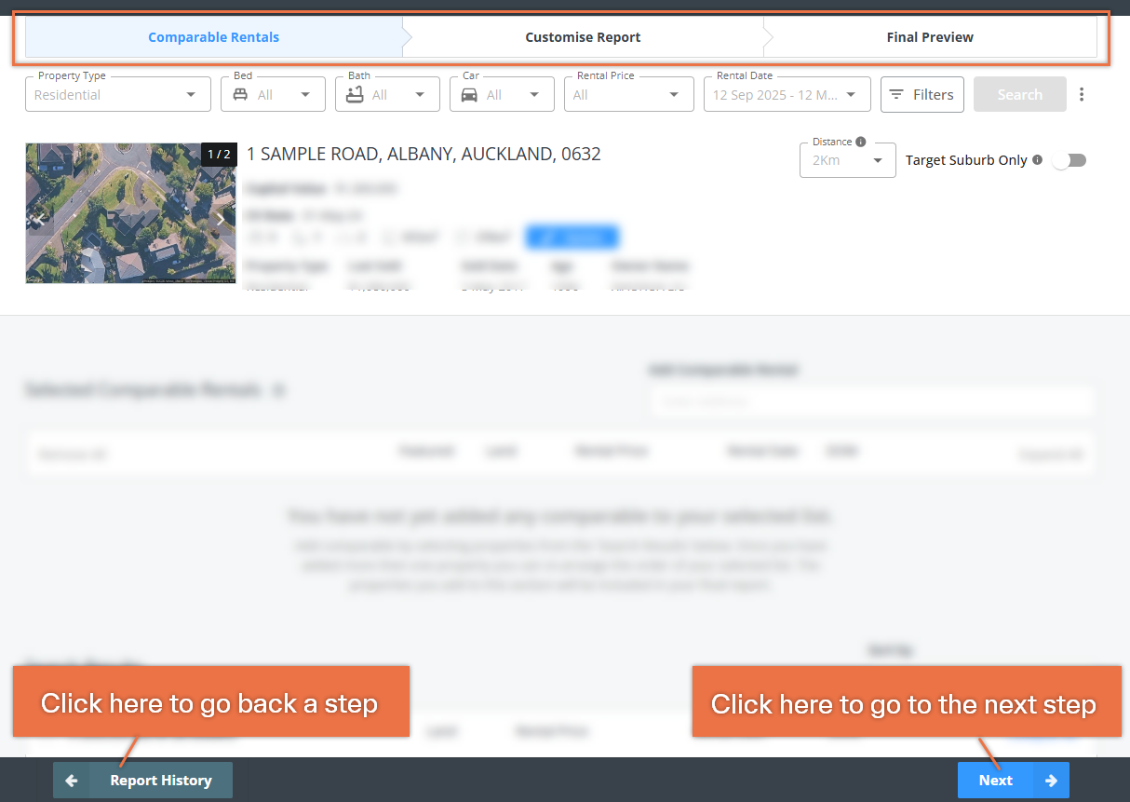Click the bed icon in Bed filter
The image size is (1130, 802).
[240, 94]
